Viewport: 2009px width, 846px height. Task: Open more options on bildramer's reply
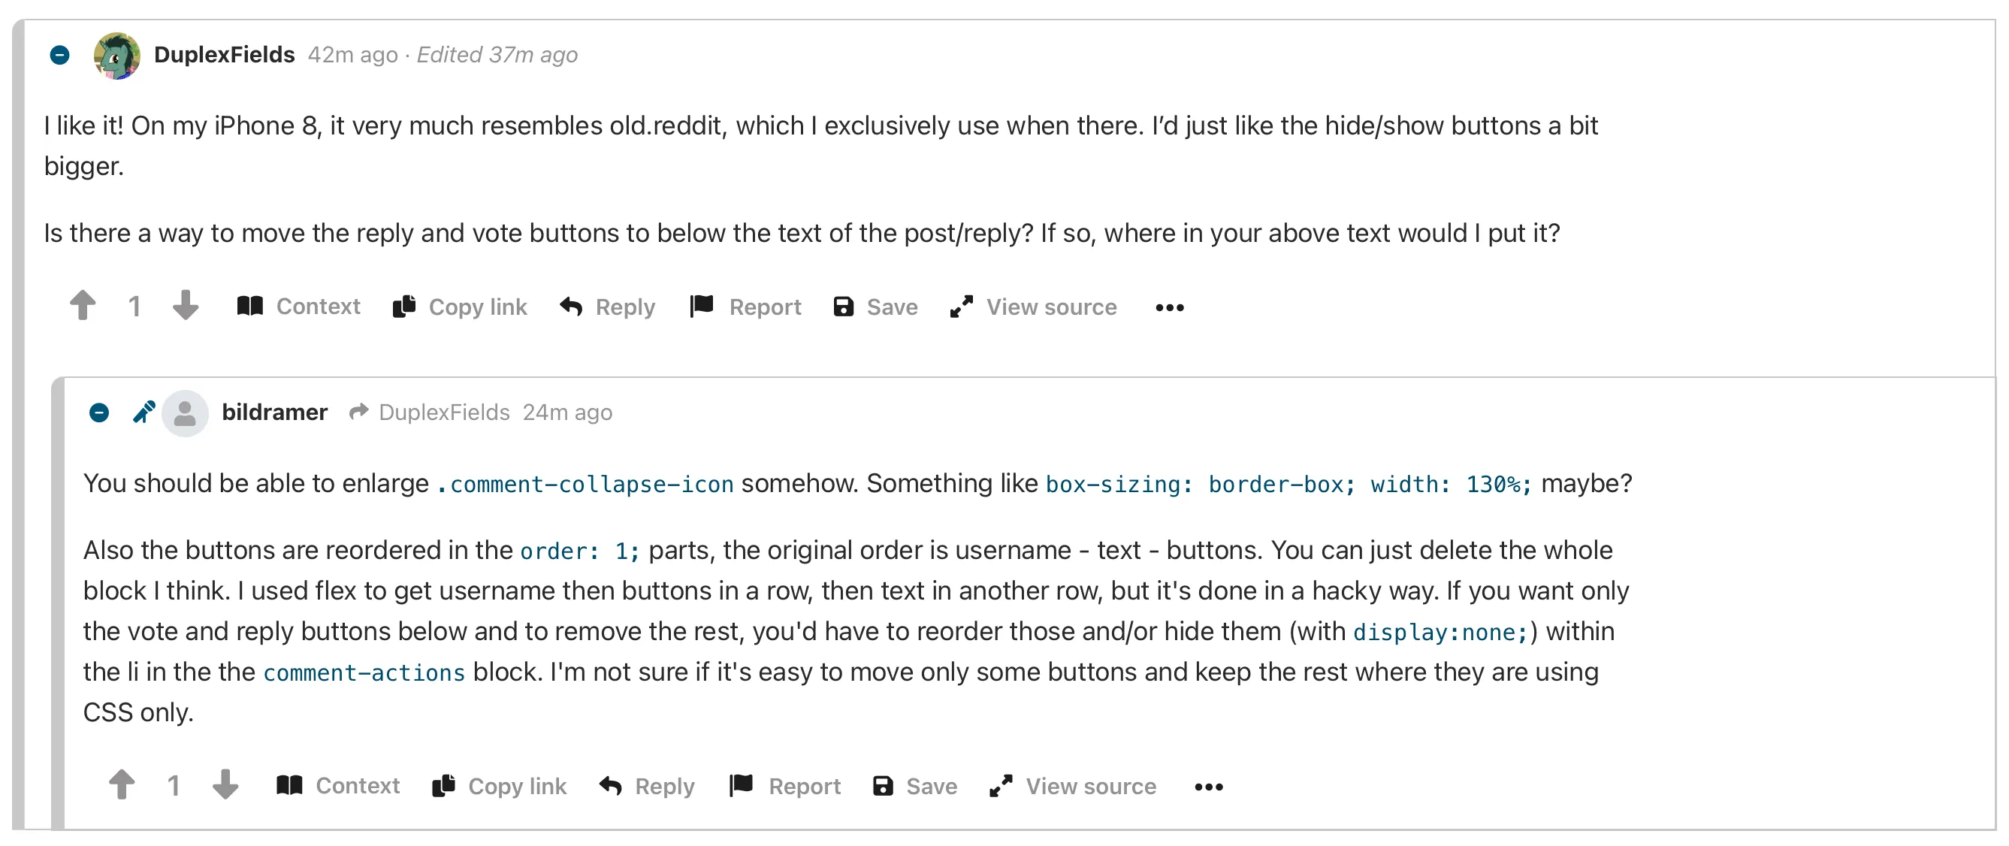pos(1209,787)
